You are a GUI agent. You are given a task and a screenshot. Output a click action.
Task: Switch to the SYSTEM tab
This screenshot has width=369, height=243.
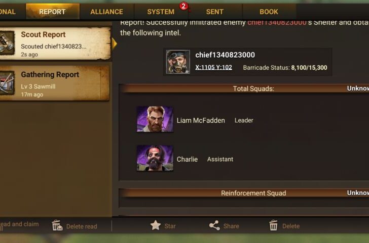pyautogui.click(x=161, y=12)
